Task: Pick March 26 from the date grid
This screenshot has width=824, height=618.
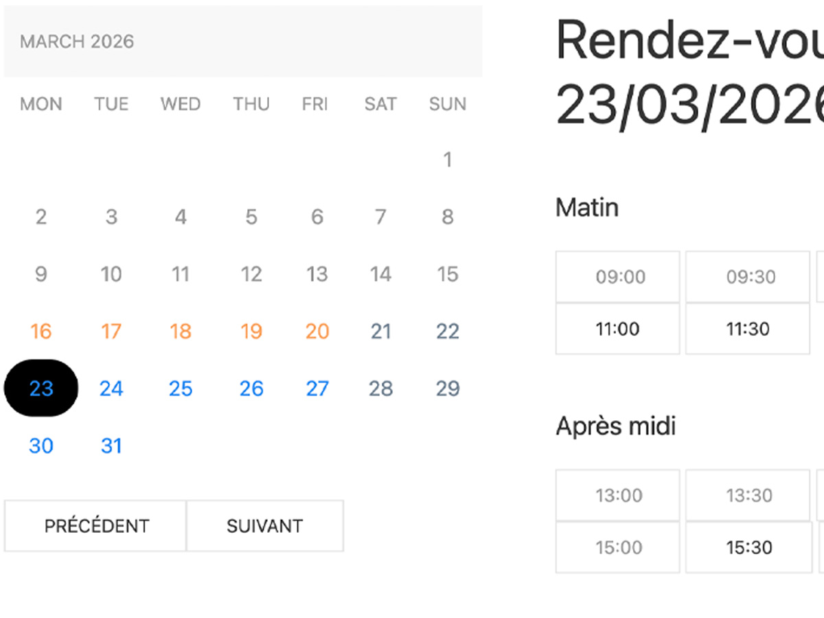Action: [251, 389]
